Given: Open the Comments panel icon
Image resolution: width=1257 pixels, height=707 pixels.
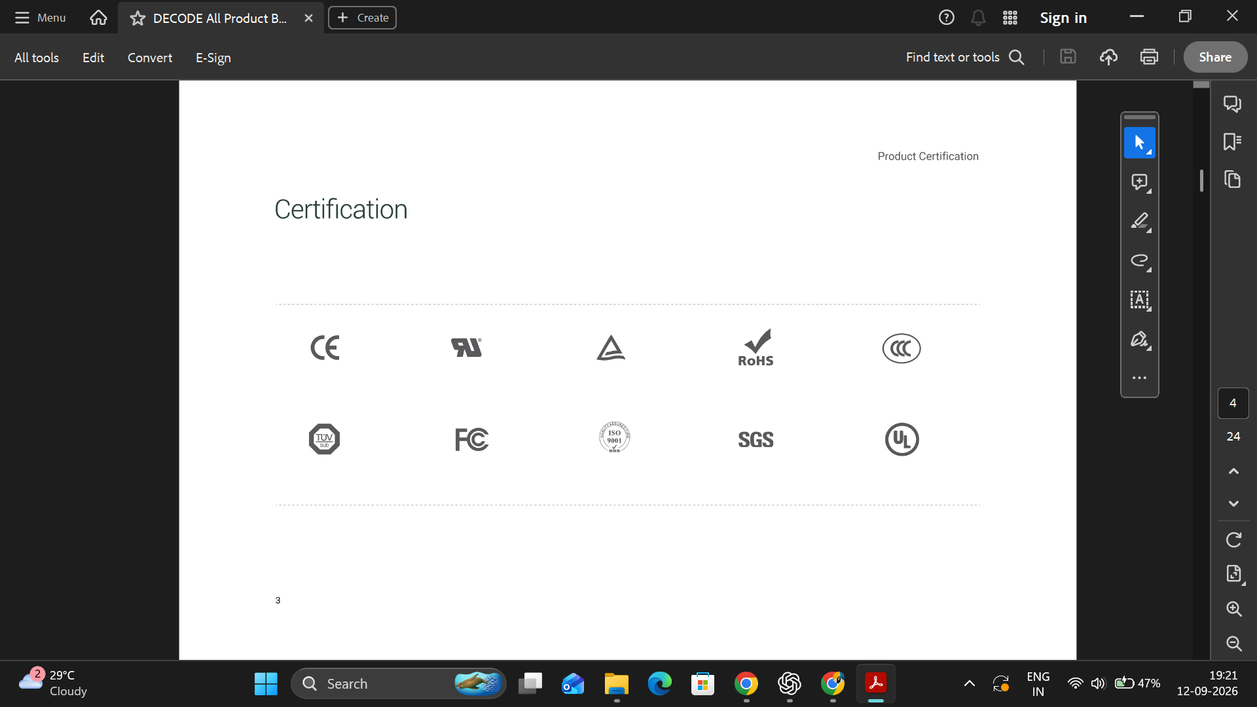Looking at the screenshot, I should pos(1233,103).
